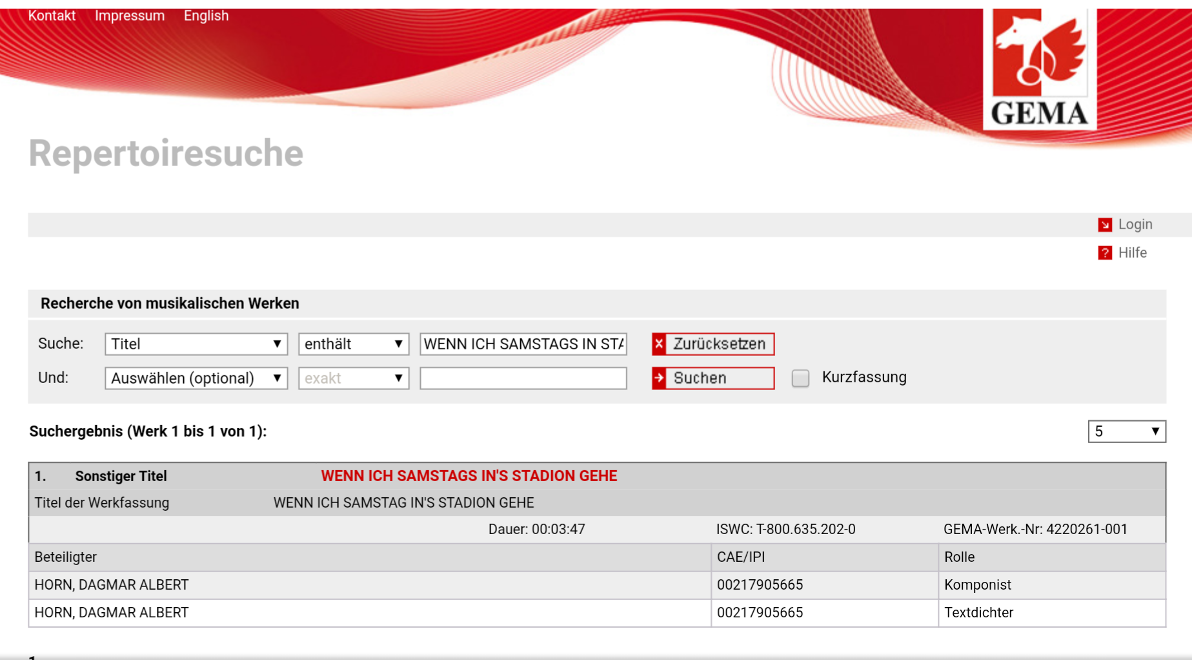This screenshot has width=1192, height=660.
Task: Open the Titel search field dropdown
Action: point(196,344)
